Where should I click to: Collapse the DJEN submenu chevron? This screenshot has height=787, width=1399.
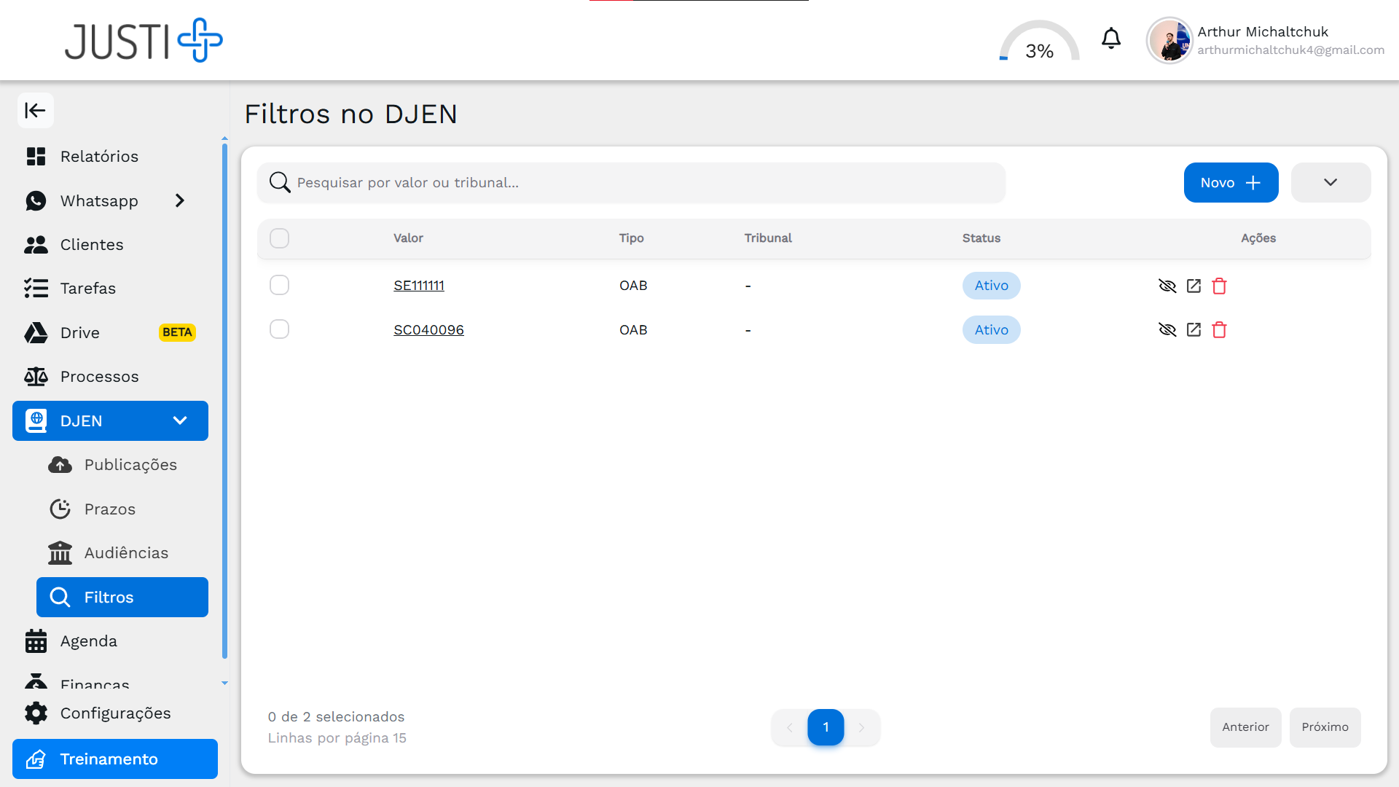click(x=180, y=420)
